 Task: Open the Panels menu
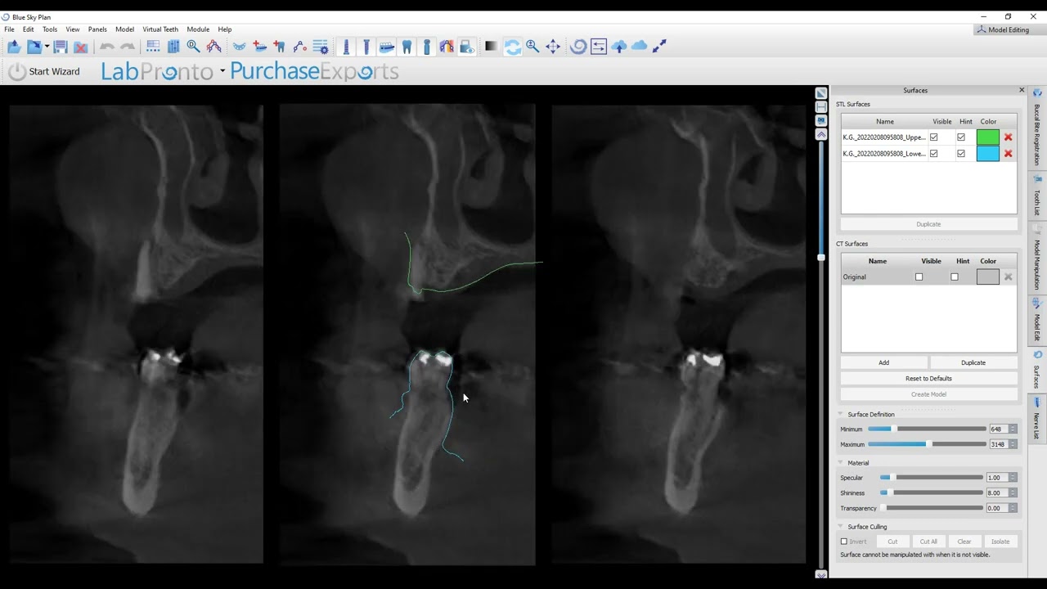pyautogui.click(x=97, y=29)
